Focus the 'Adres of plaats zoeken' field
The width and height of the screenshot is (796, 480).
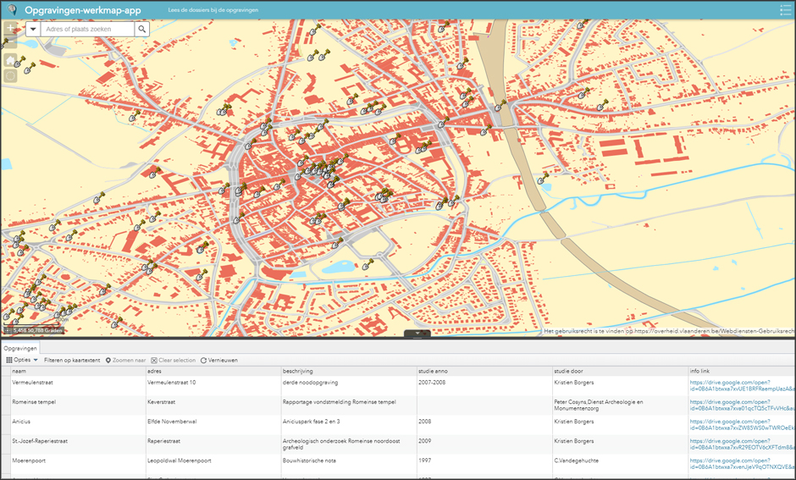87,29
